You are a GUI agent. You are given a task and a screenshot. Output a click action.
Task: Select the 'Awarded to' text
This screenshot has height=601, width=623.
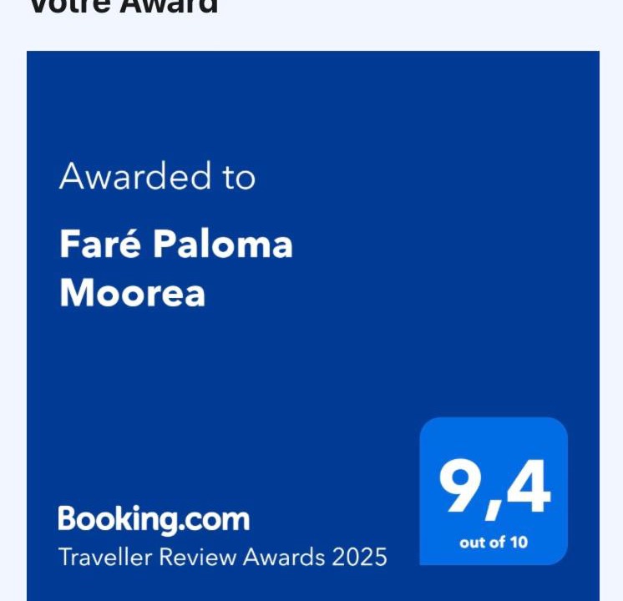[x=157, y=176]
